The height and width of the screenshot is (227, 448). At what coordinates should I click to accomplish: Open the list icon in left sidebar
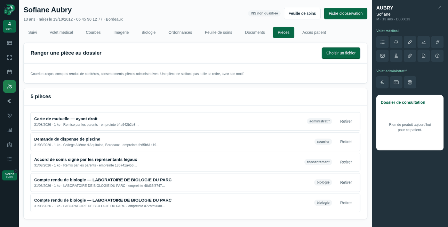[9, 159]
